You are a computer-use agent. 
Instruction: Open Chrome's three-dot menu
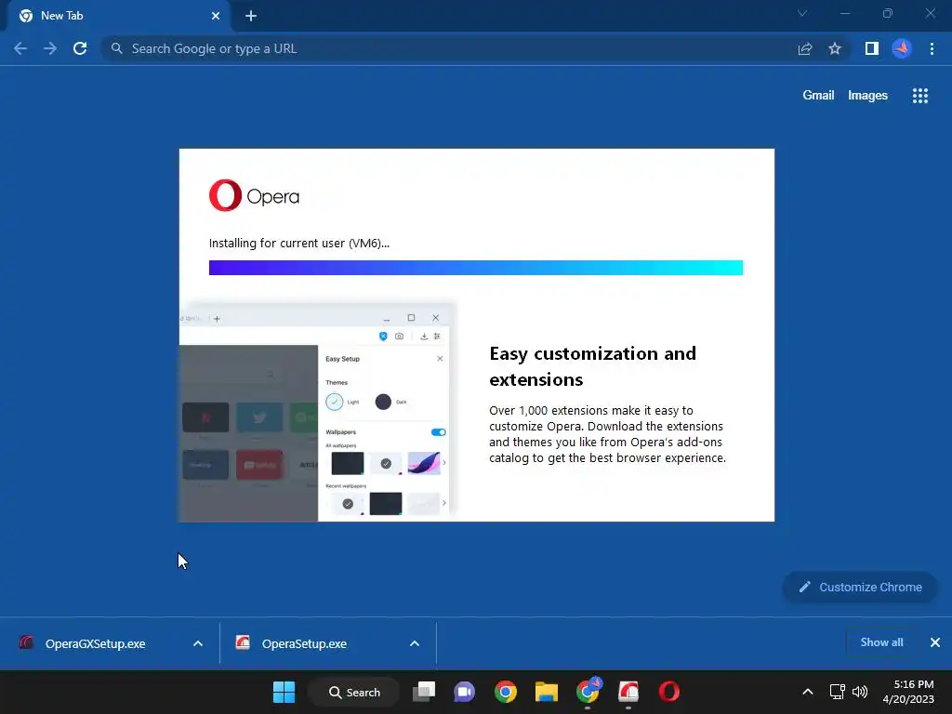click(932, 48)
